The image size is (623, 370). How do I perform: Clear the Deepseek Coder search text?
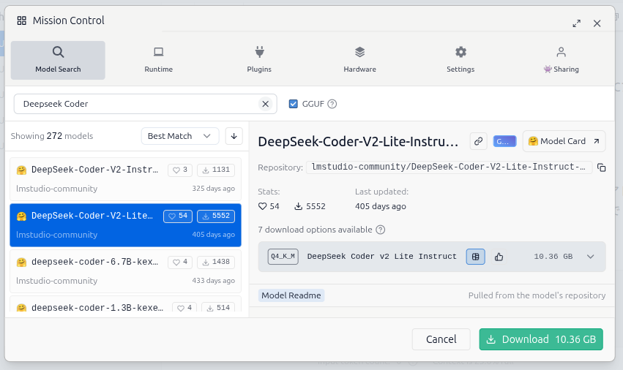tap(266, 104)
